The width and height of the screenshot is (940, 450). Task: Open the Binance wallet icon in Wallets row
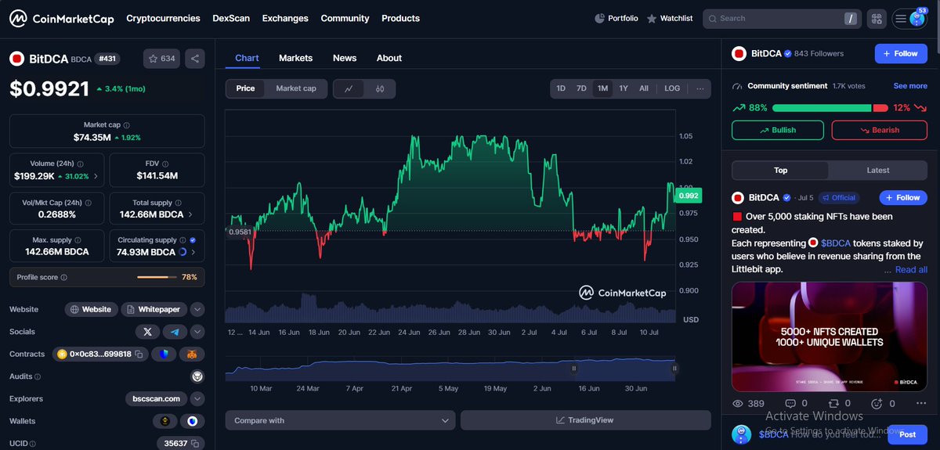coord(164,421)
